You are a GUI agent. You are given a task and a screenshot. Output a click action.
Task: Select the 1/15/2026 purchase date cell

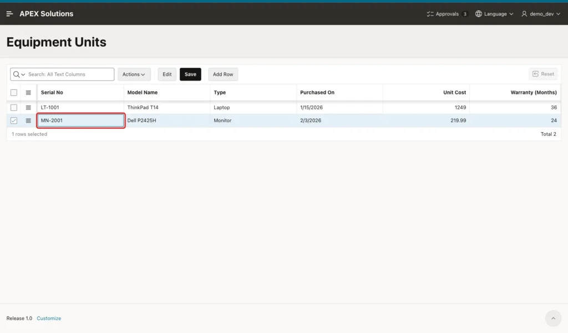point(340,108)
